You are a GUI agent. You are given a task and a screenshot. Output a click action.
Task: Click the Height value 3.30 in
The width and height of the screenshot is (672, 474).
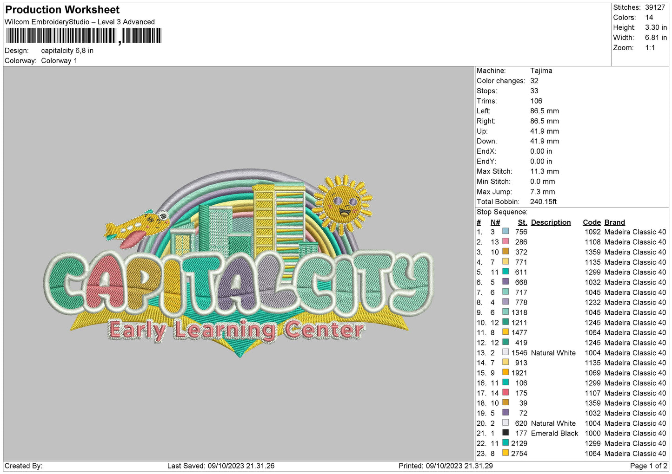pos(656,27)
